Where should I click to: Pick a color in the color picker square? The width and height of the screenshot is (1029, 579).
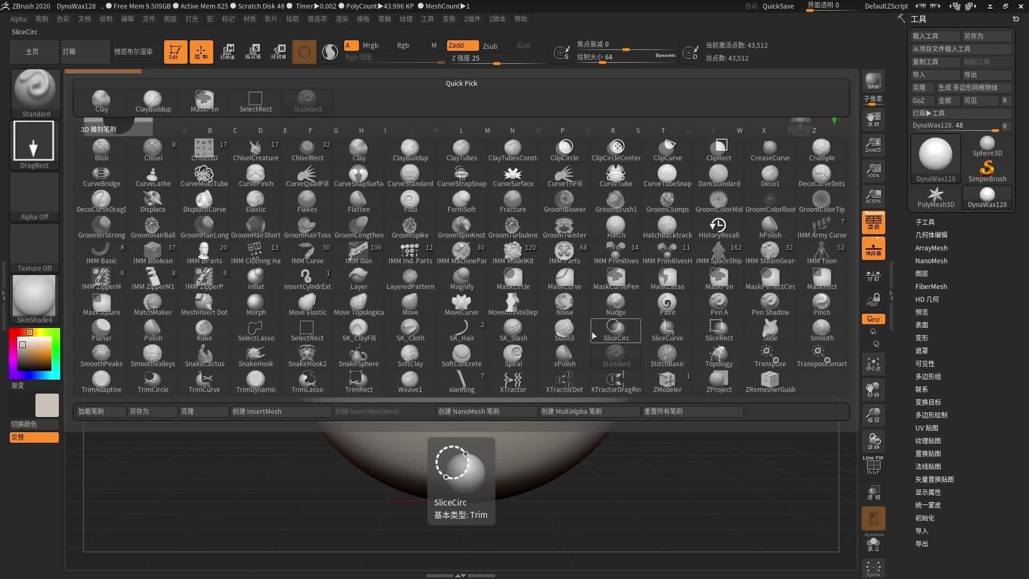click(34, 353)
